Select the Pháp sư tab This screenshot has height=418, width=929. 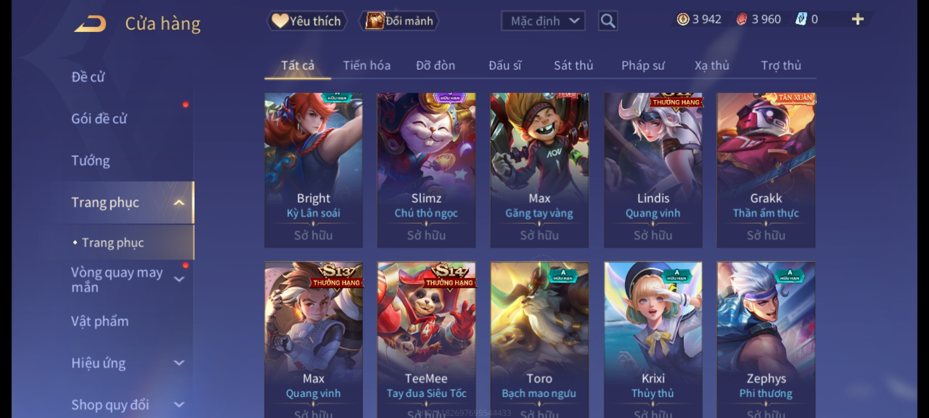[643, 65]
